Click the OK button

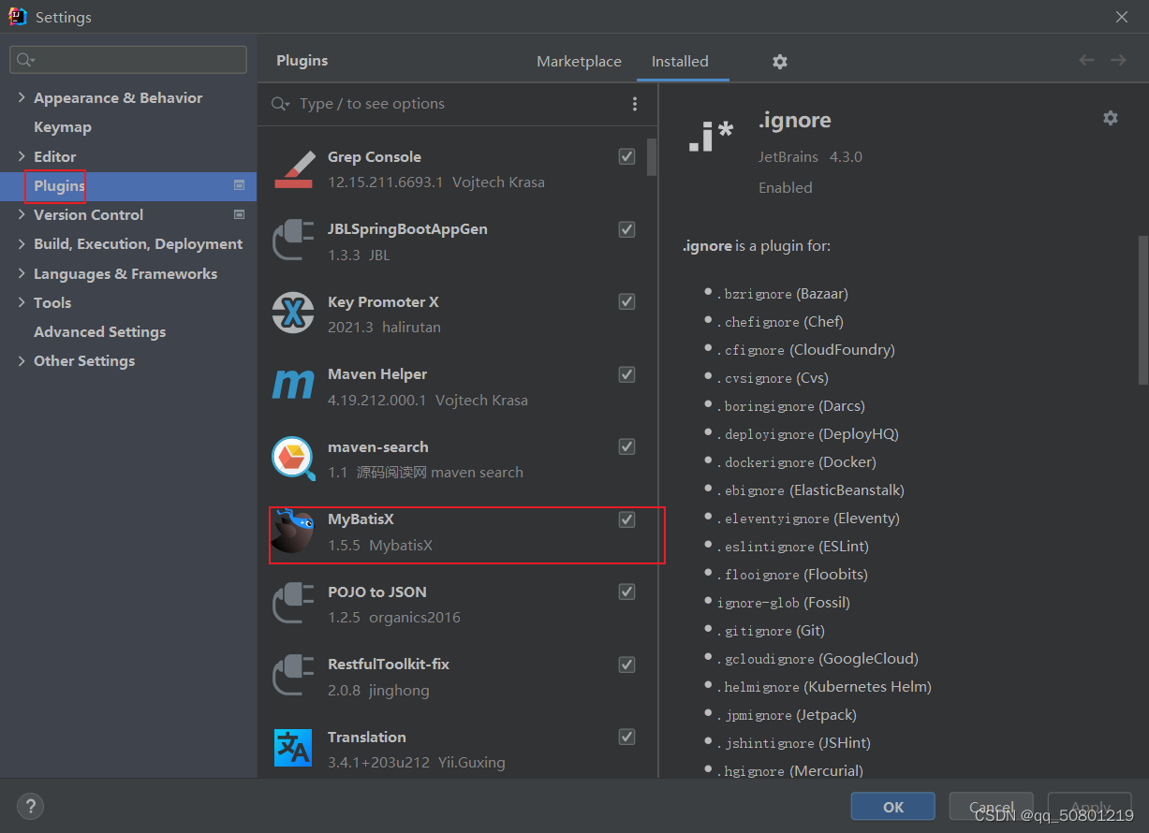[892, 807]
